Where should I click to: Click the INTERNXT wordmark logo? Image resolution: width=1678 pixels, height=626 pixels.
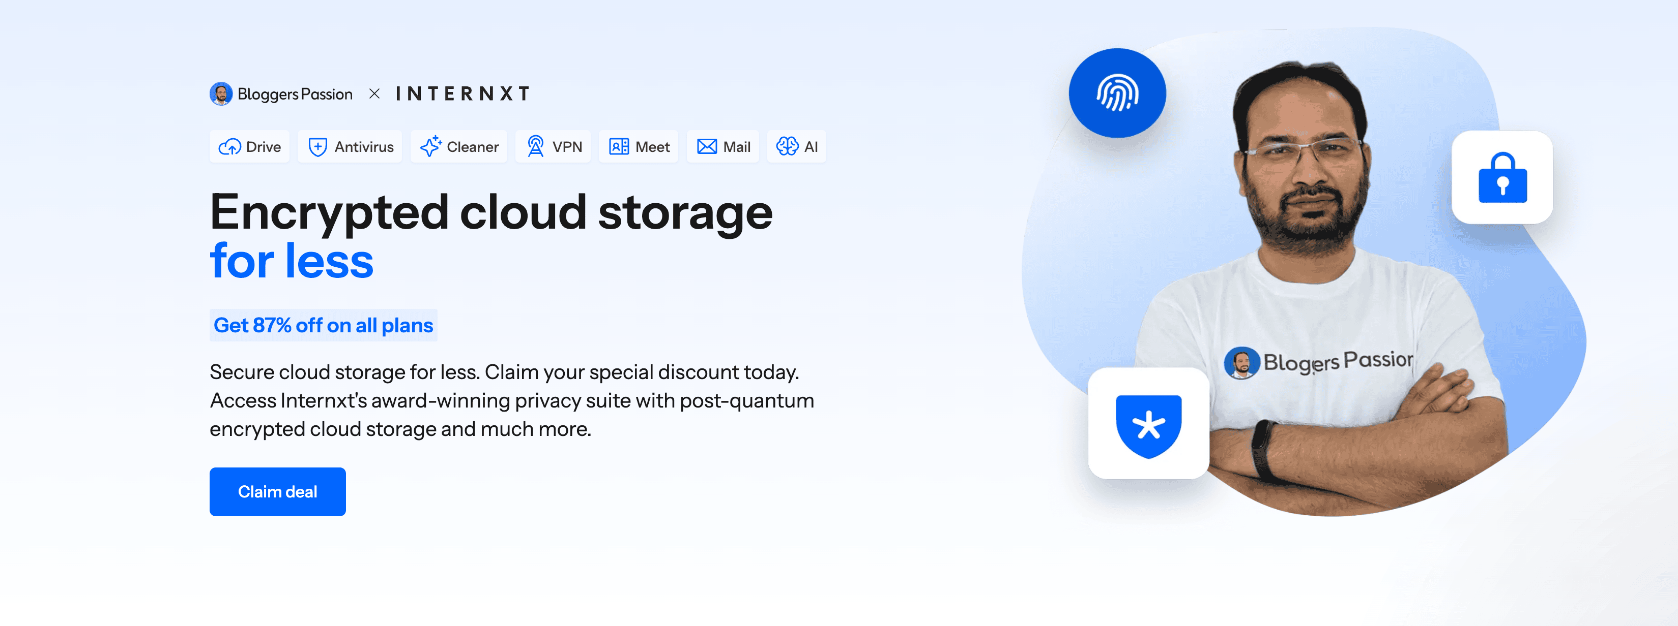coord(463,93)
